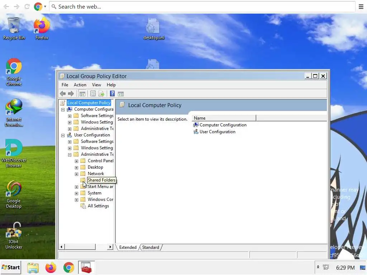Open File Explorer from the taskbar
The height and width of the screenshot is (275, 367).
point(33,267)
